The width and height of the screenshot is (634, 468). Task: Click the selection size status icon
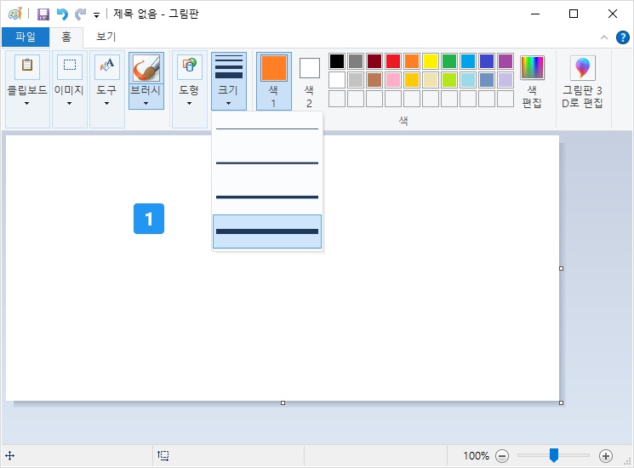click(x=163, y=456)
